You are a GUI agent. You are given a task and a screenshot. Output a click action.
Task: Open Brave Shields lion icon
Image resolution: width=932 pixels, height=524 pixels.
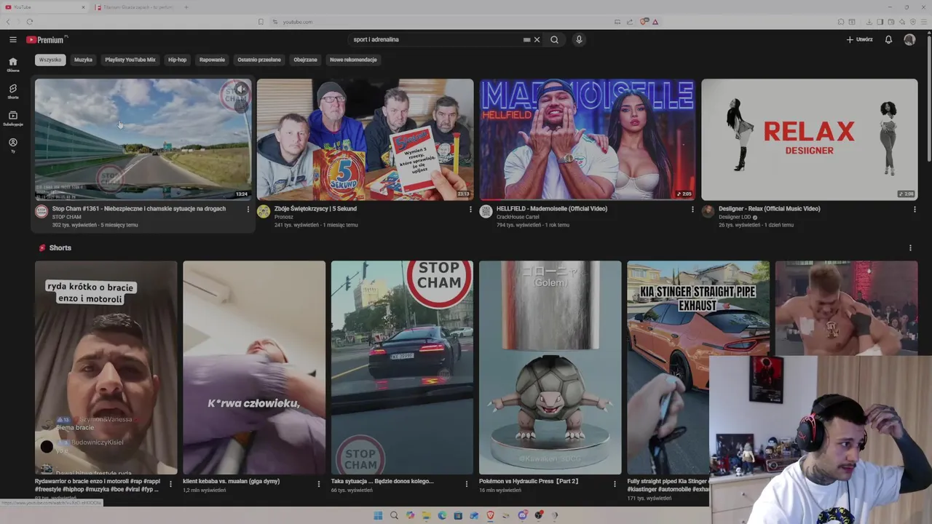644,22
